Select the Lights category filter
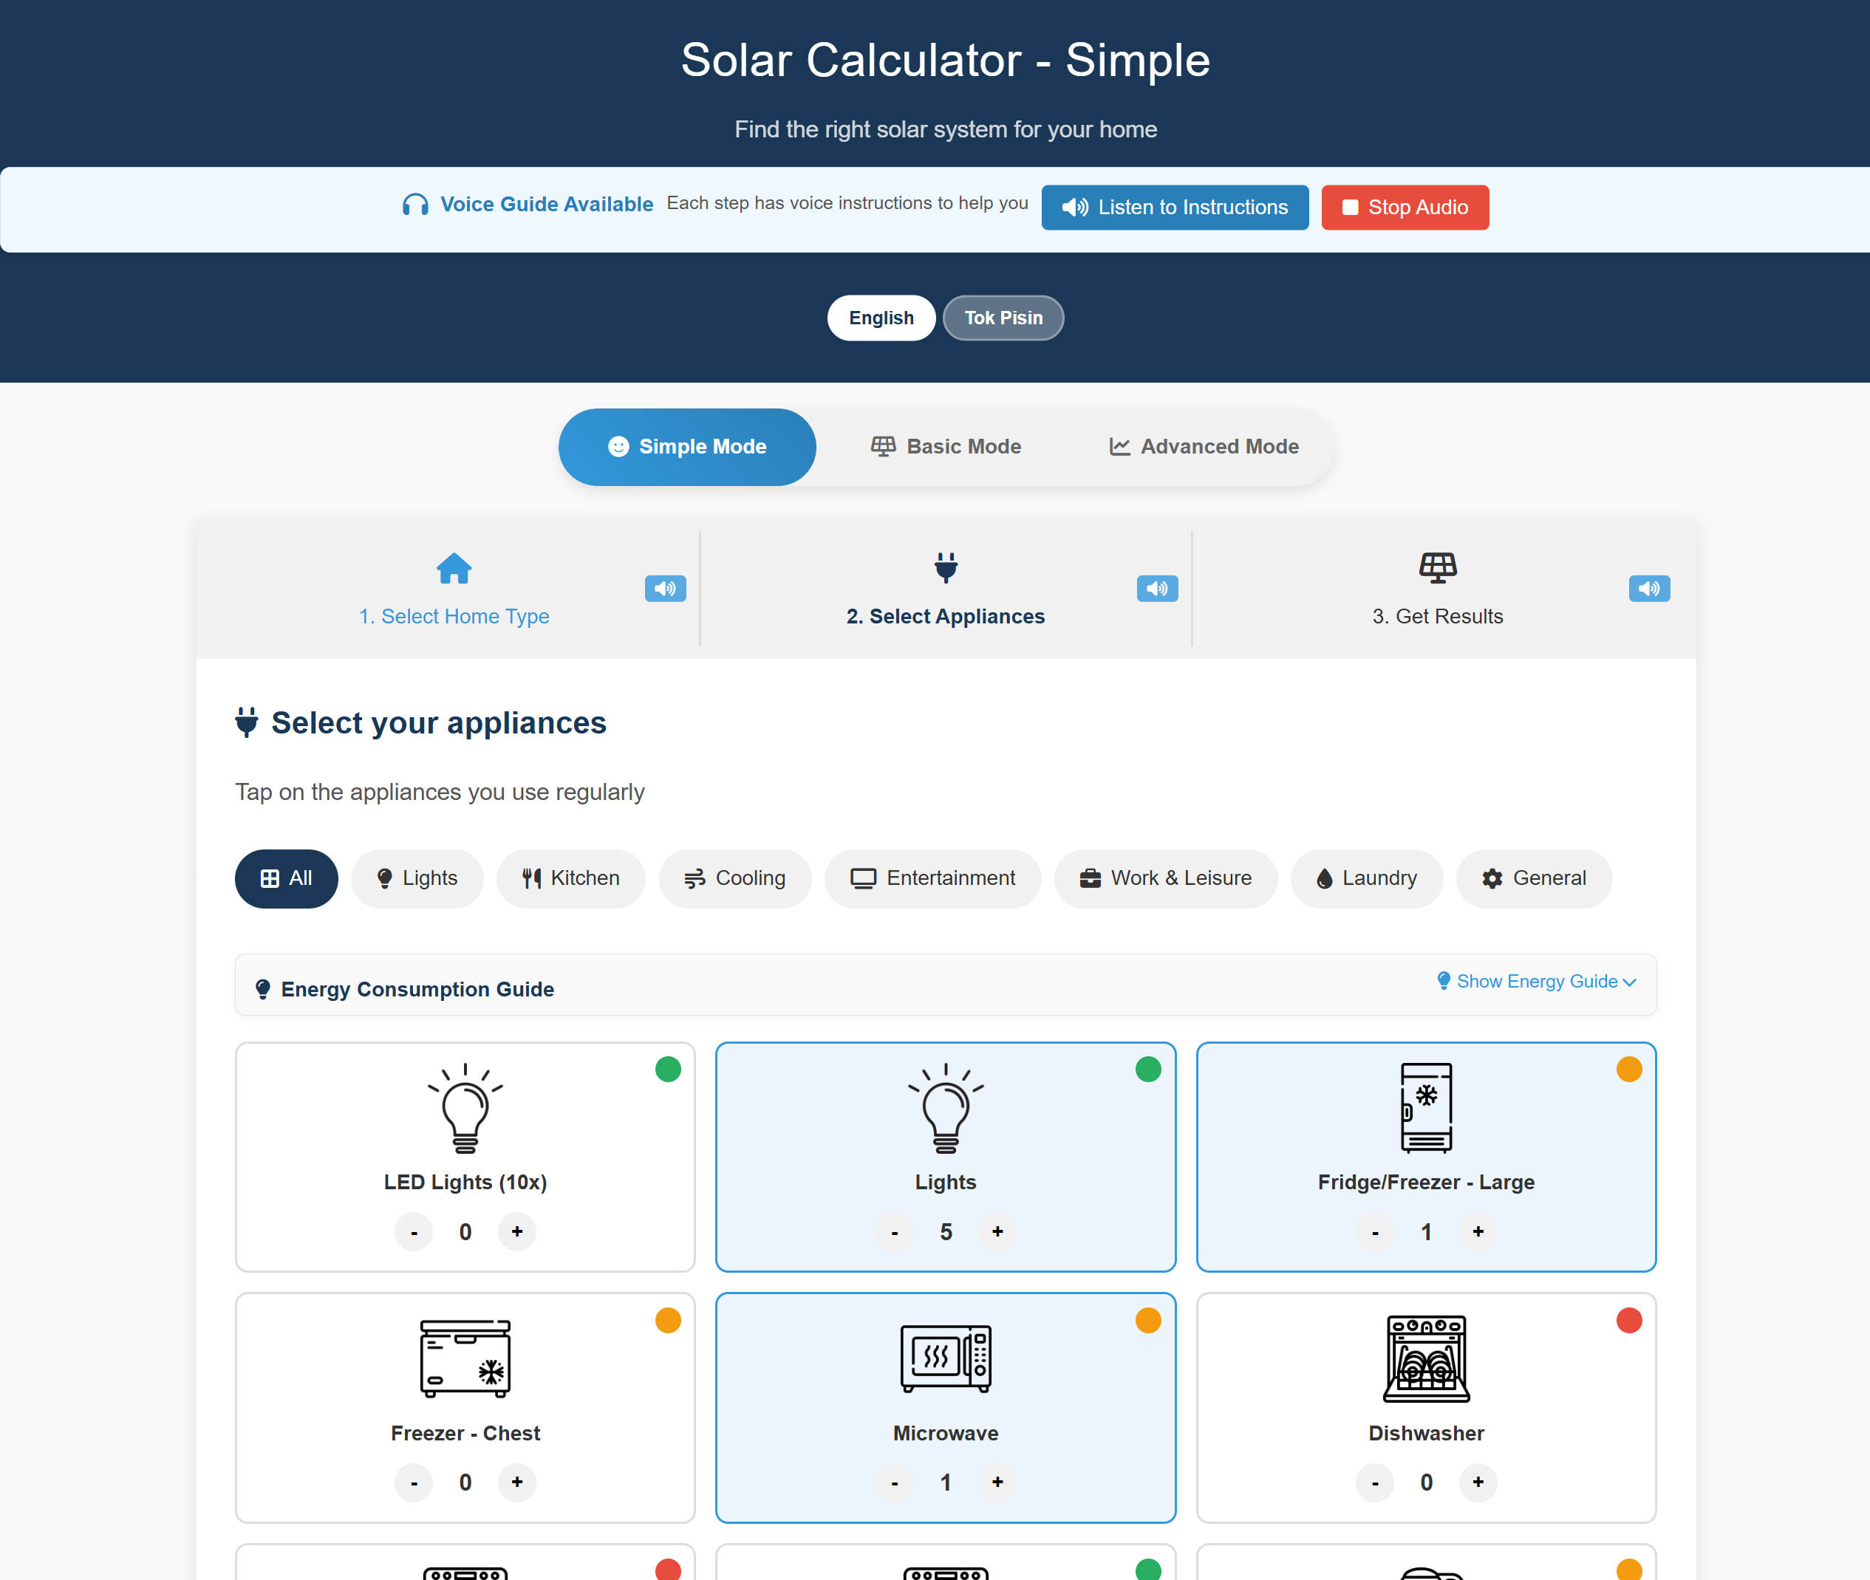Viewport: 1870px width, 1580px height. click(417, 879)
